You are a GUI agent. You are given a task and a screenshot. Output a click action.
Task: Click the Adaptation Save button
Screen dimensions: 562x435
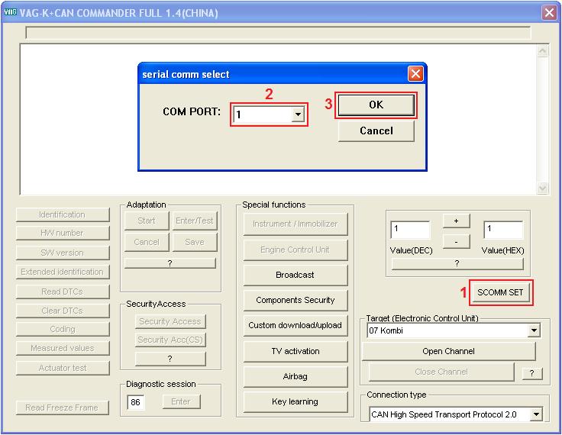pyautogui.click(x=195, y=242)
